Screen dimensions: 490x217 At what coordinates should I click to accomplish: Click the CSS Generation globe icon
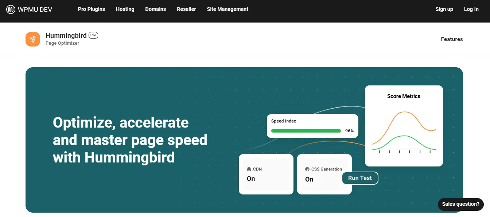307,169
